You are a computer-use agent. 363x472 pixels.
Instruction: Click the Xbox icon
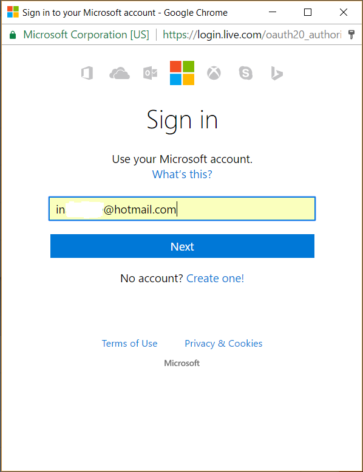pyautogui.click(x=214, y=73)
